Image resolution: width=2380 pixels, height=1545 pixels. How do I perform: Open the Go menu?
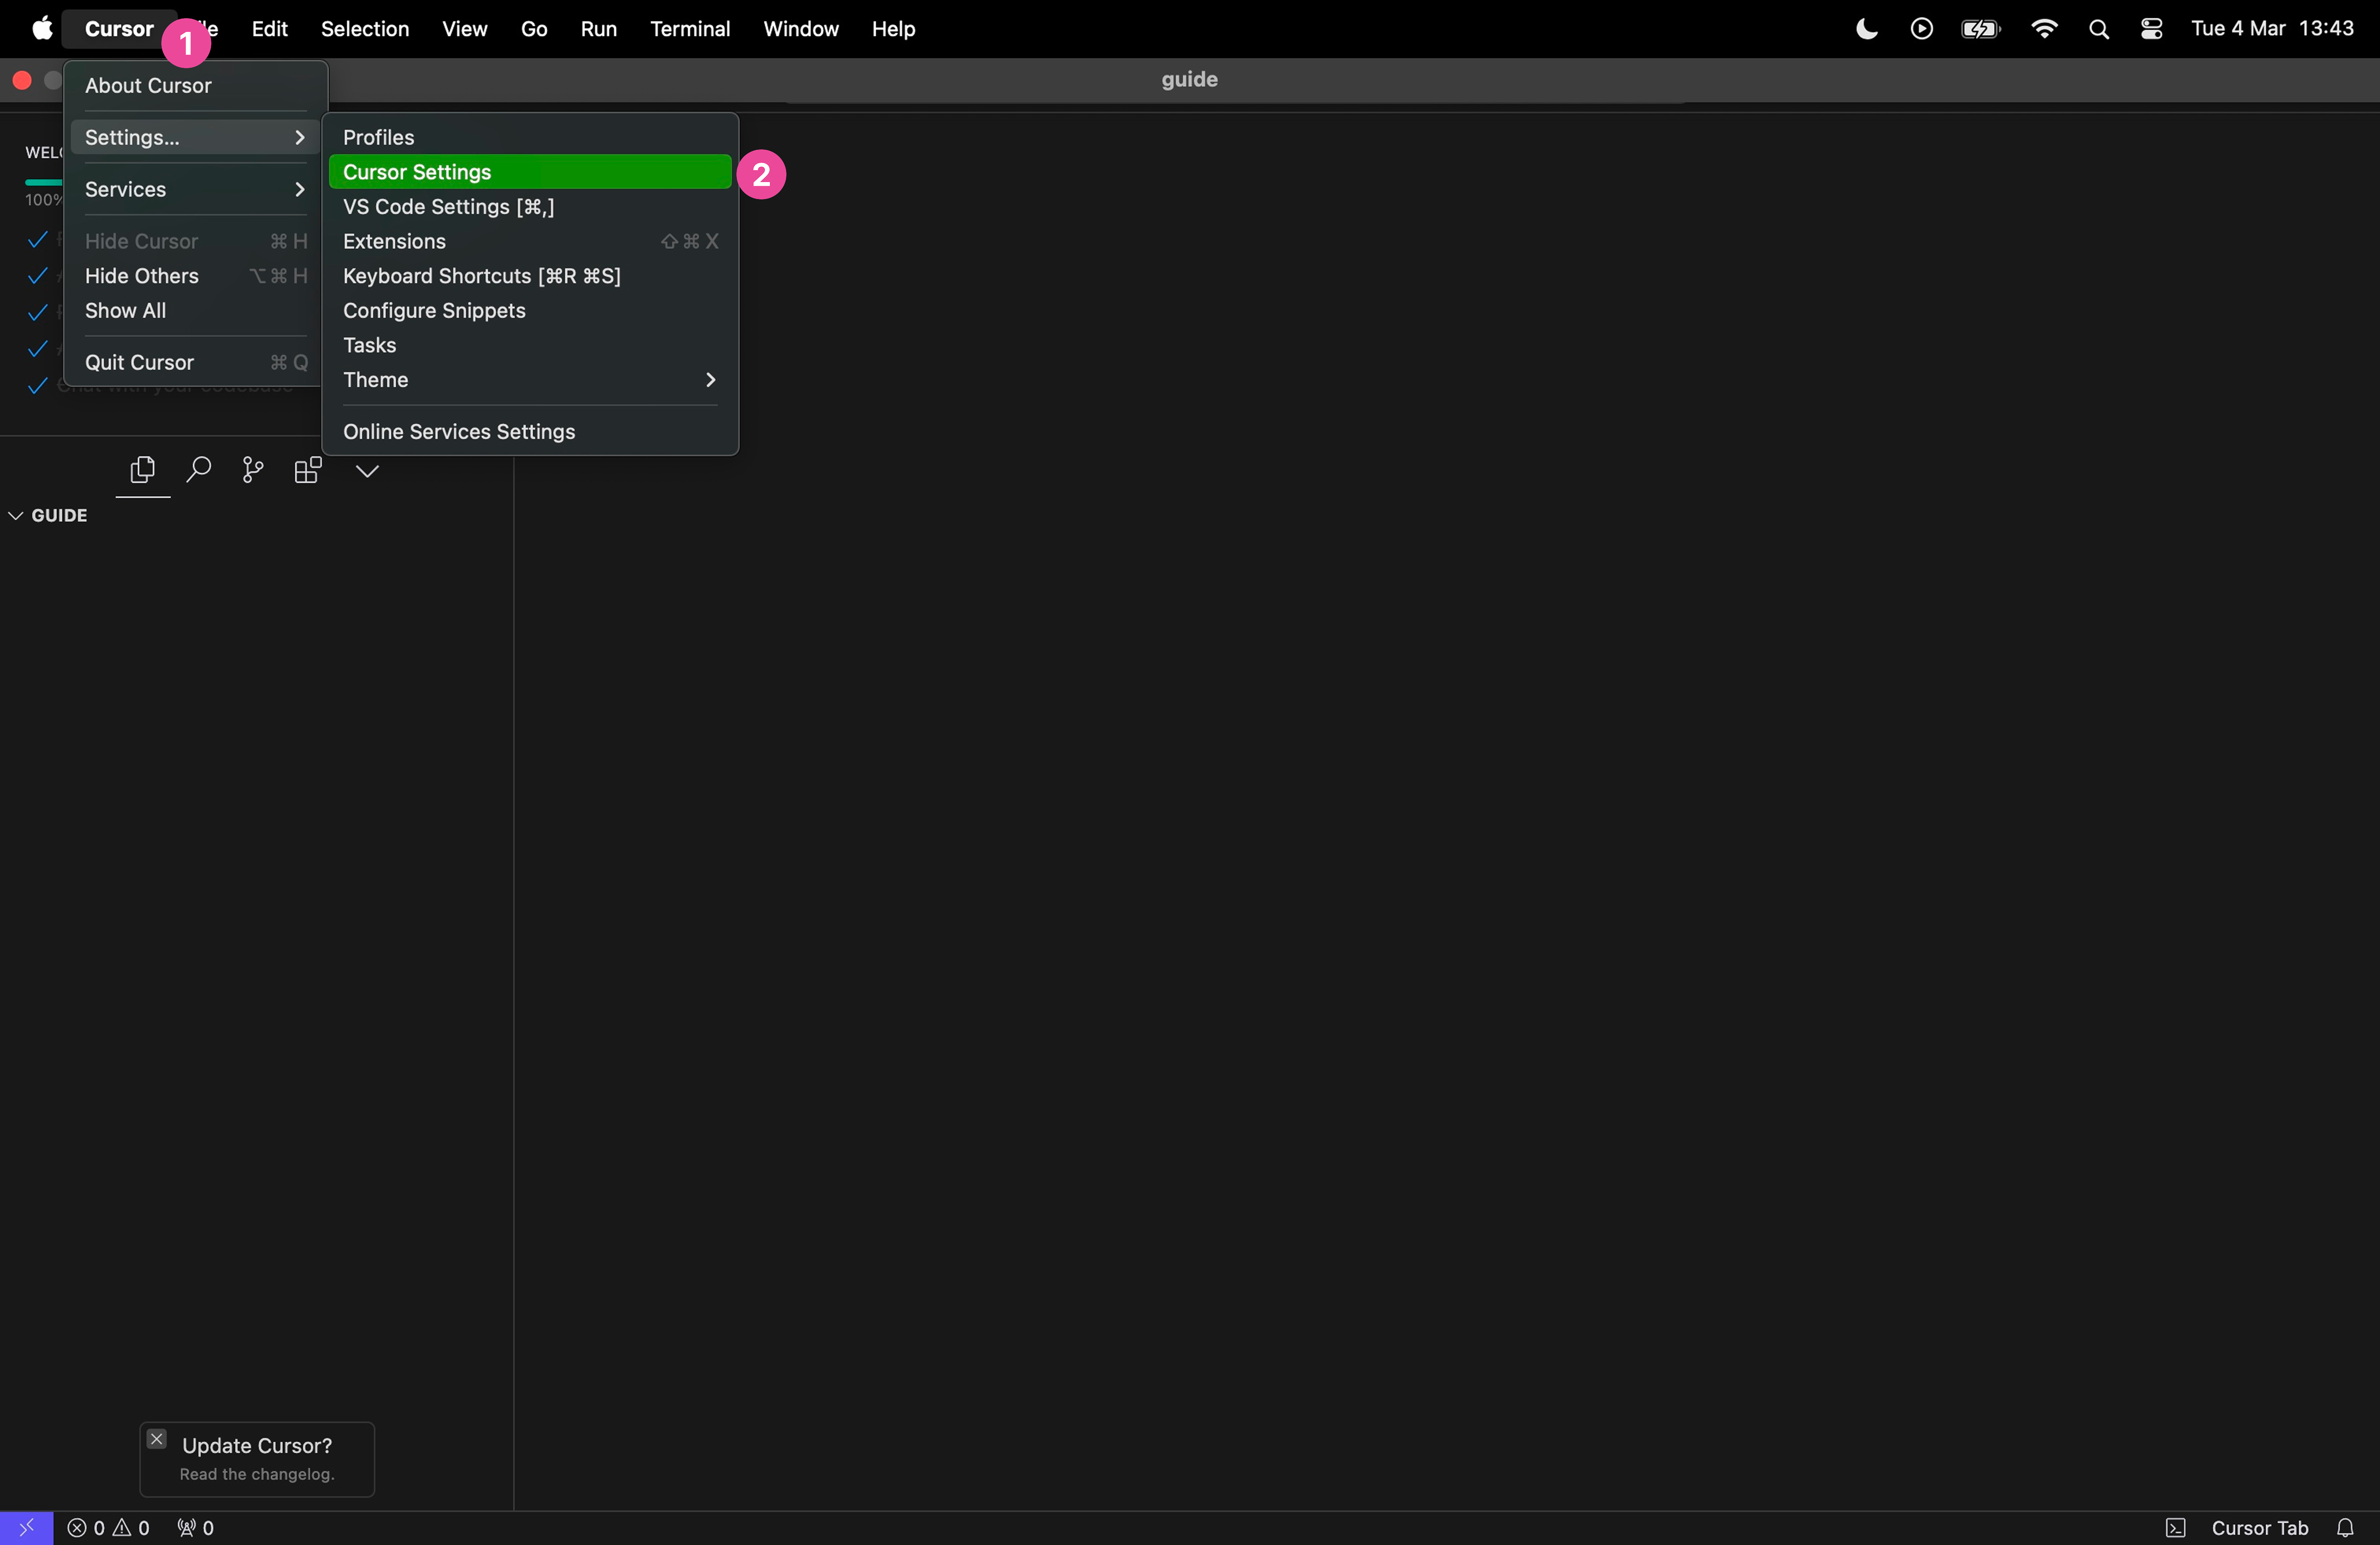click(x=534, y=29)
